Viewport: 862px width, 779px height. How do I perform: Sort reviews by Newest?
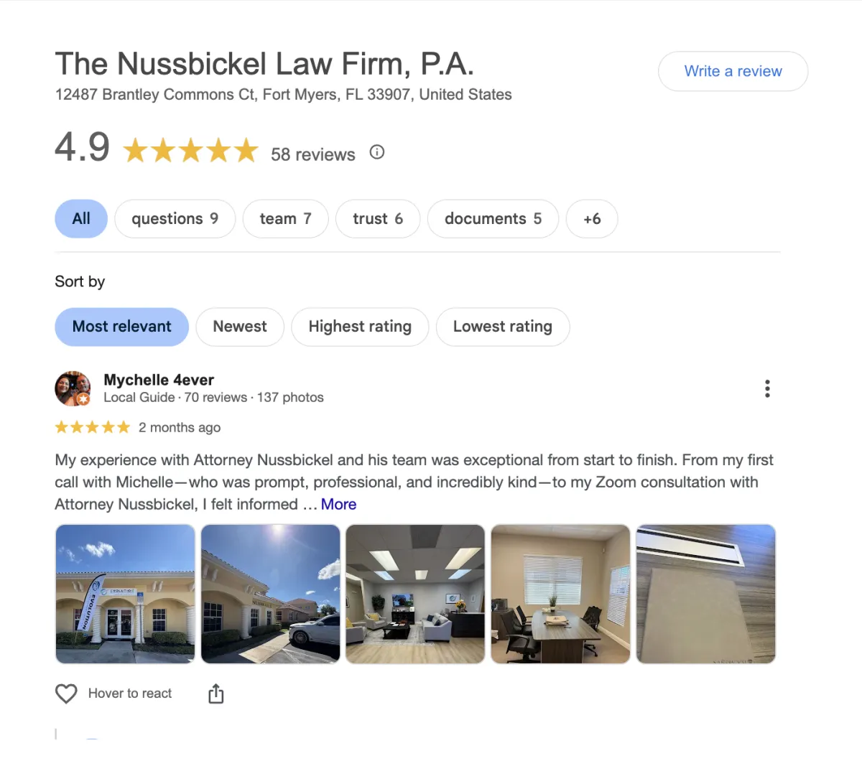(x=240, y=327)
